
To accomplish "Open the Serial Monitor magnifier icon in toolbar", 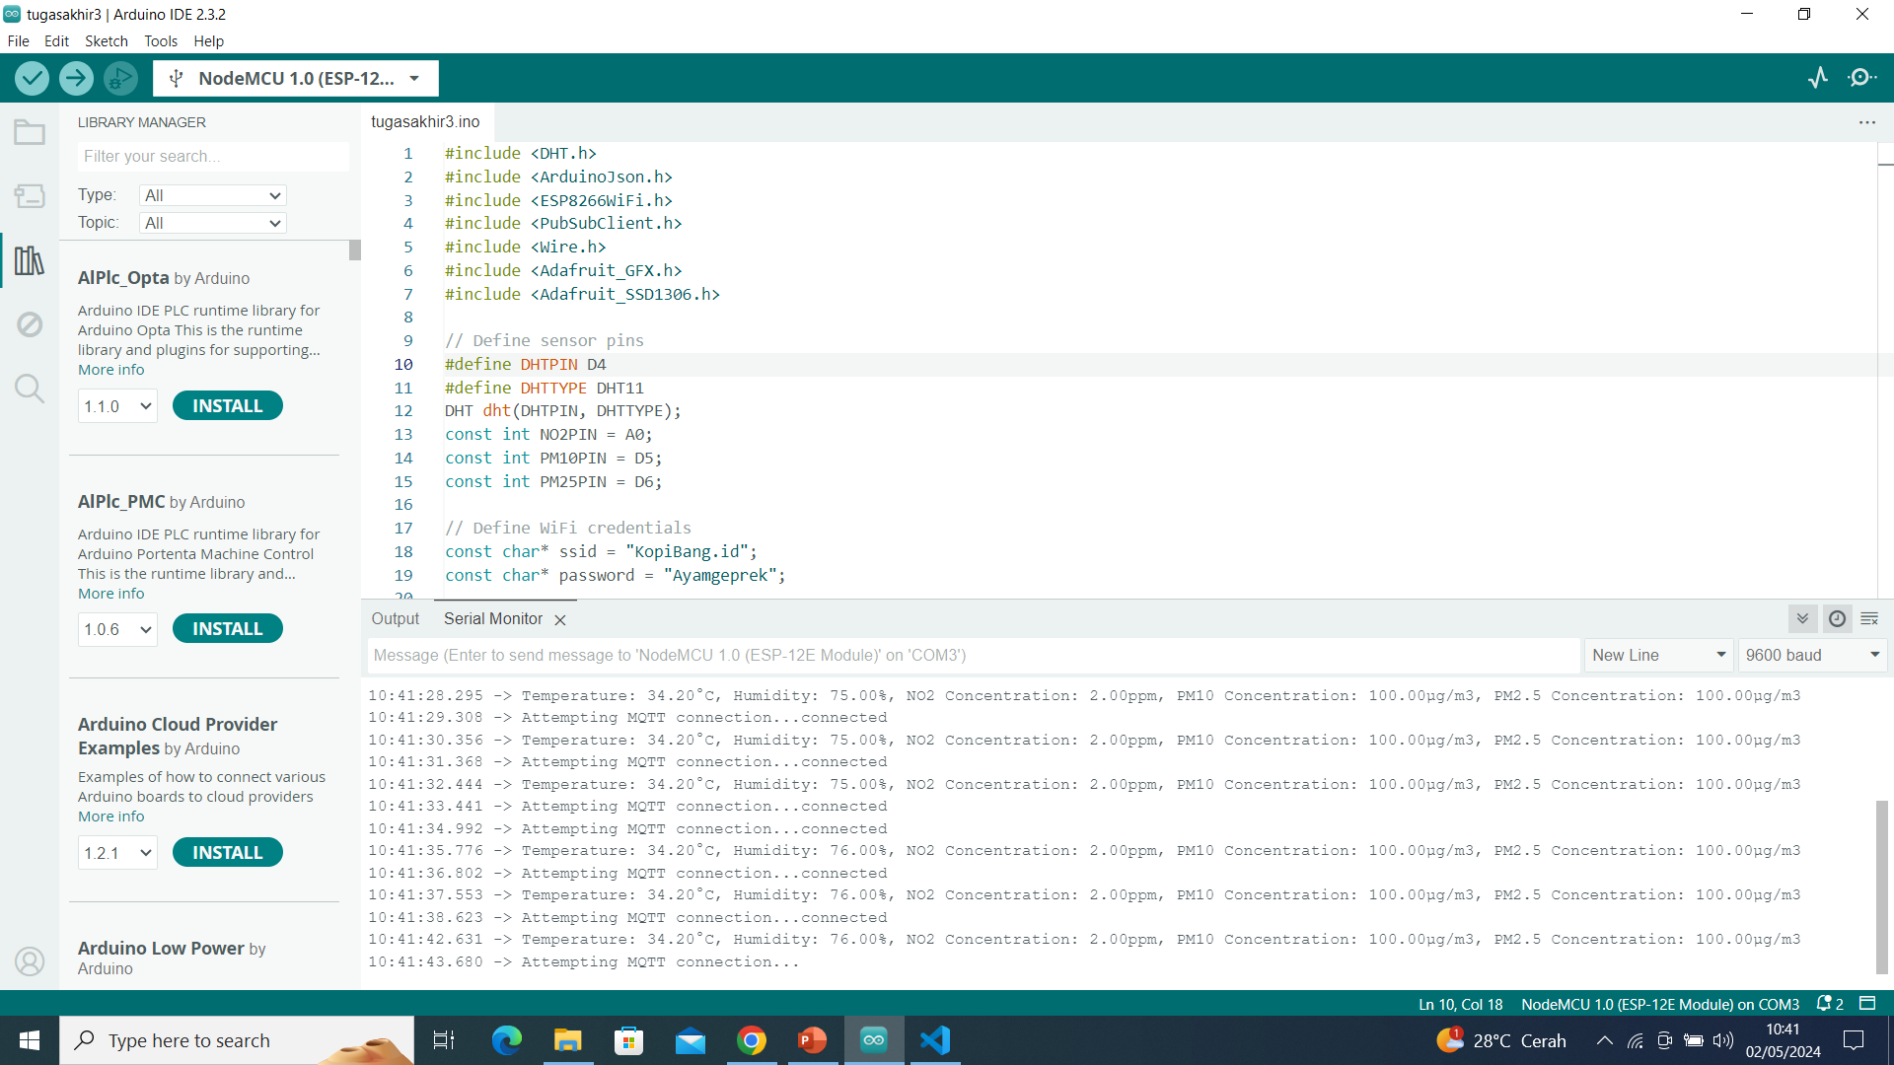I will click(x=1862, y=78).
